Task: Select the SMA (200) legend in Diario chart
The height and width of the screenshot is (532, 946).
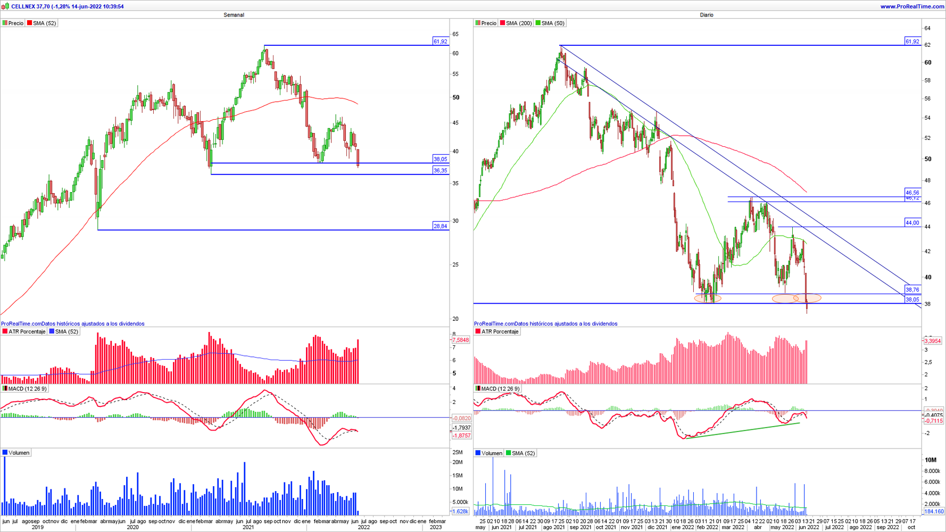Action: click(x=516, y=23)
